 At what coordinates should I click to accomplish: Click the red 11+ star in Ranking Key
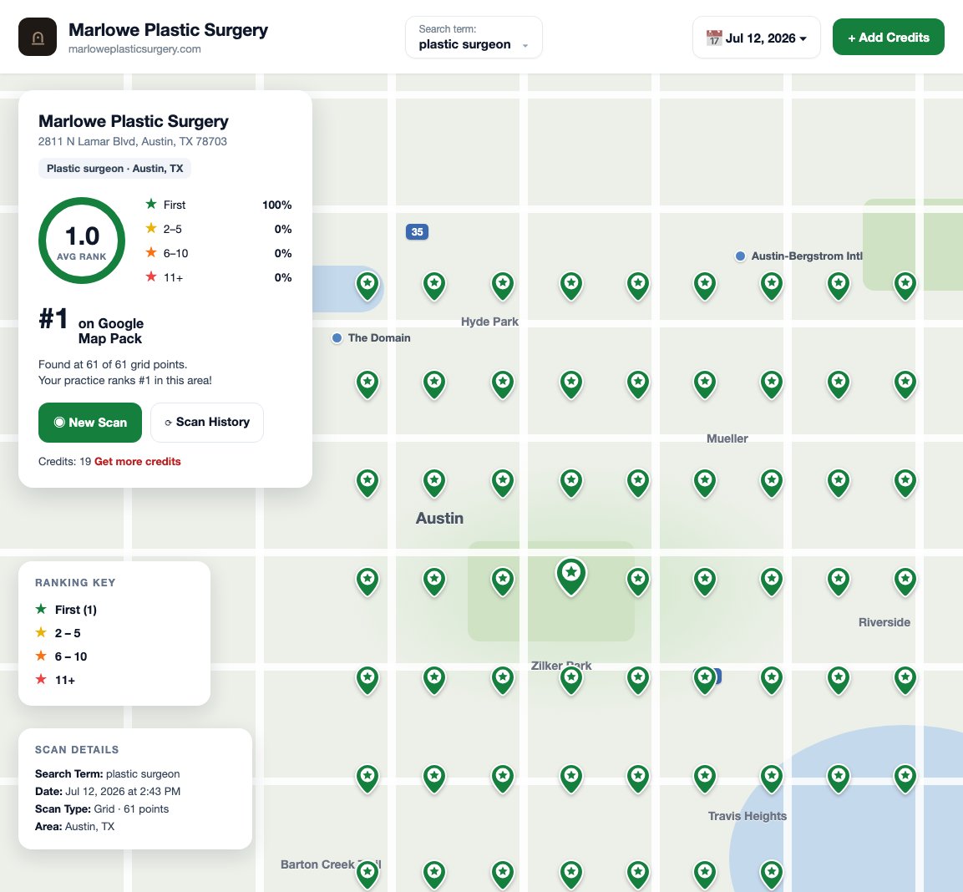[x=41, y=679]
